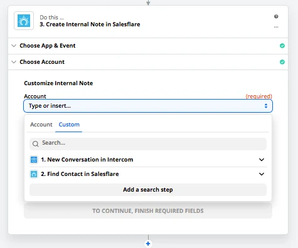Open the three-dot step options menu
This screenshot has width=298, height=248.
[276, 27]
